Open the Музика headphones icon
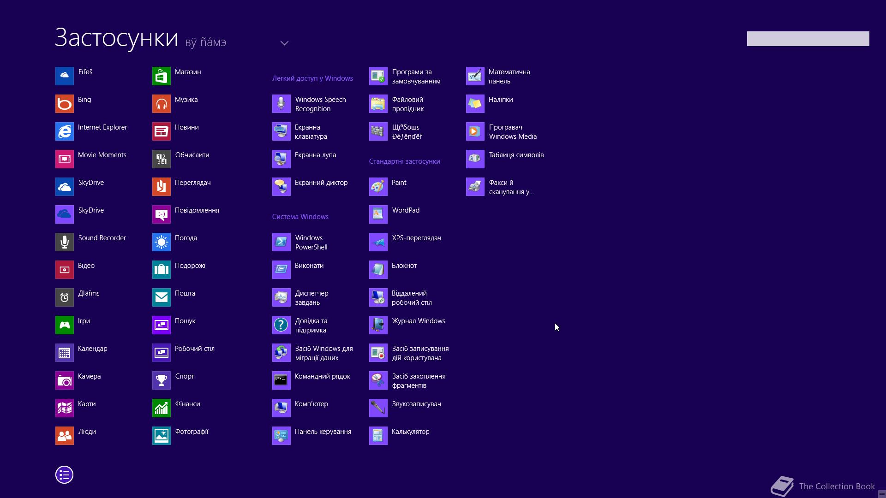This screenshot has width=886, height=498. [x=162, y=104]
